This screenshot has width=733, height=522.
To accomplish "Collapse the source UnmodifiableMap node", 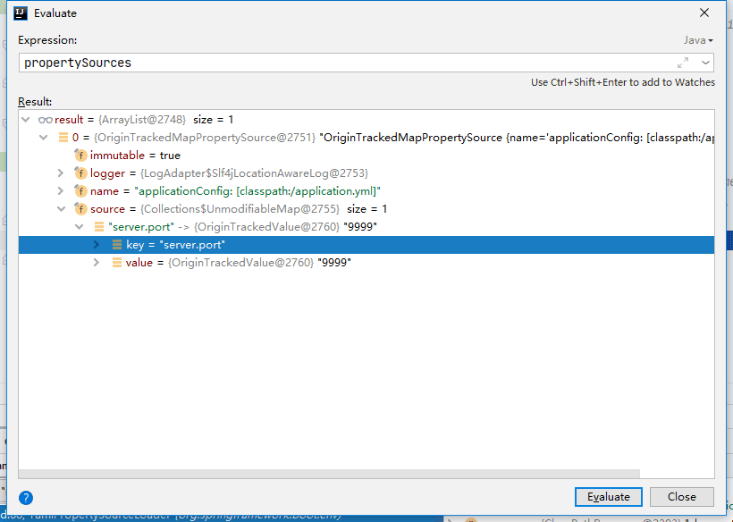I will 61,209.
